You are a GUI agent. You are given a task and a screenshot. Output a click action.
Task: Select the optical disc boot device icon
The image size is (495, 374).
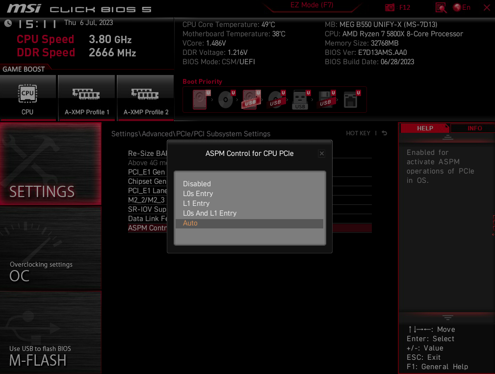point(227,100)
